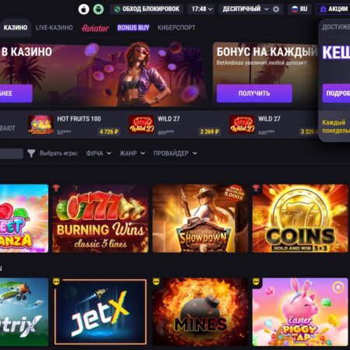Click the Получить bonus button
Image resolution: width=350 pixels, height=350 pixels.
tap(254, 93)
